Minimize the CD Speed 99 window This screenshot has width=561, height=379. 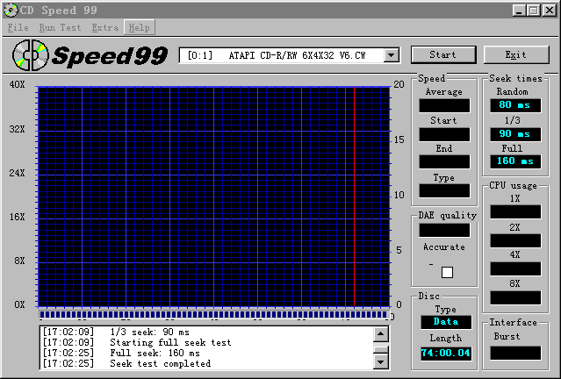519,10
